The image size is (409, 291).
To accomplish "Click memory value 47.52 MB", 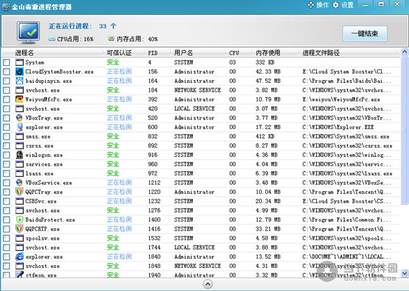I will point(268,81).
